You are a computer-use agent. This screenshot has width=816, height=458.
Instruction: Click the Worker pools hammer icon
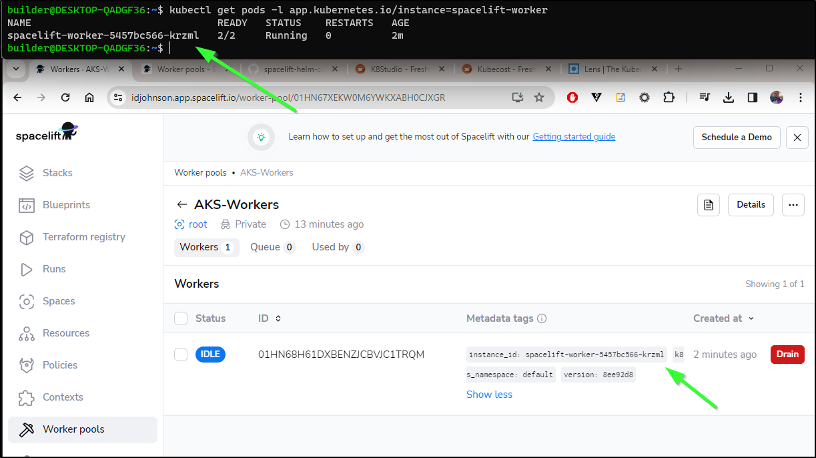[27, 429]
